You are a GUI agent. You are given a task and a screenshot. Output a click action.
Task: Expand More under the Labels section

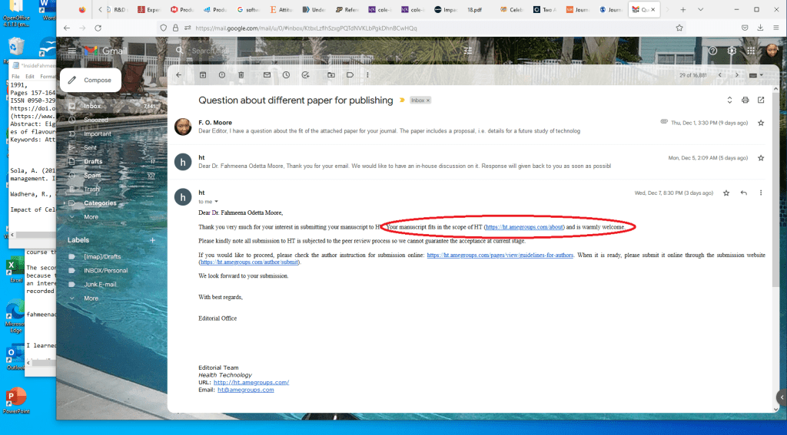pos(91,298)
